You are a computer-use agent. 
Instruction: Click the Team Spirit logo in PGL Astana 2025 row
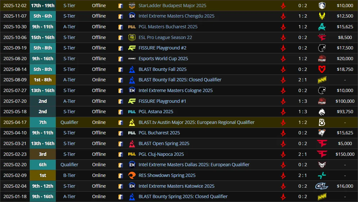(x=322, y=112)
